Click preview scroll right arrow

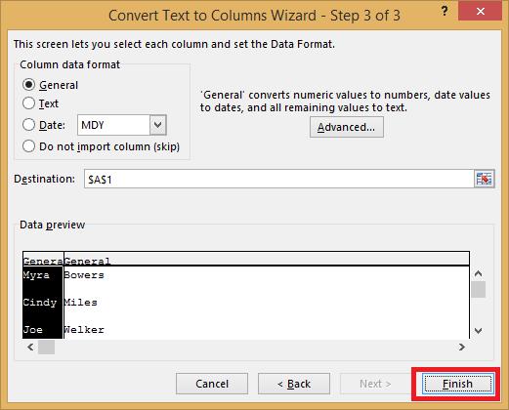click(x=462, y=347)
